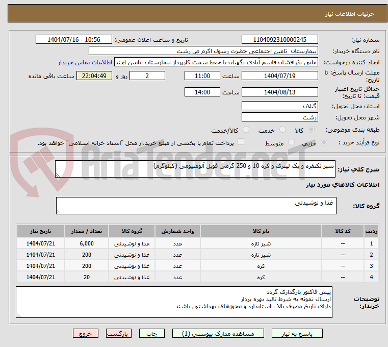Click the quantity 200 cell in row 3
The height and width of the screenshot is (347, 388).
tap(87, 266)
